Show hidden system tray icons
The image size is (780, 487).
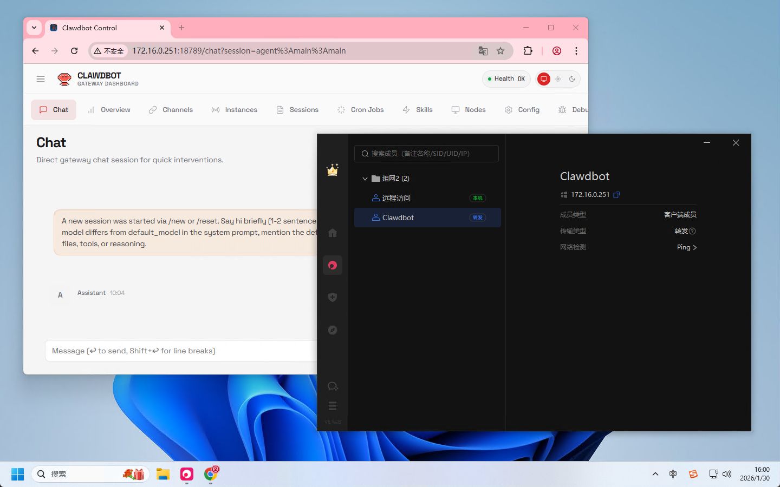pyautogui.click(x=655, y=474)
